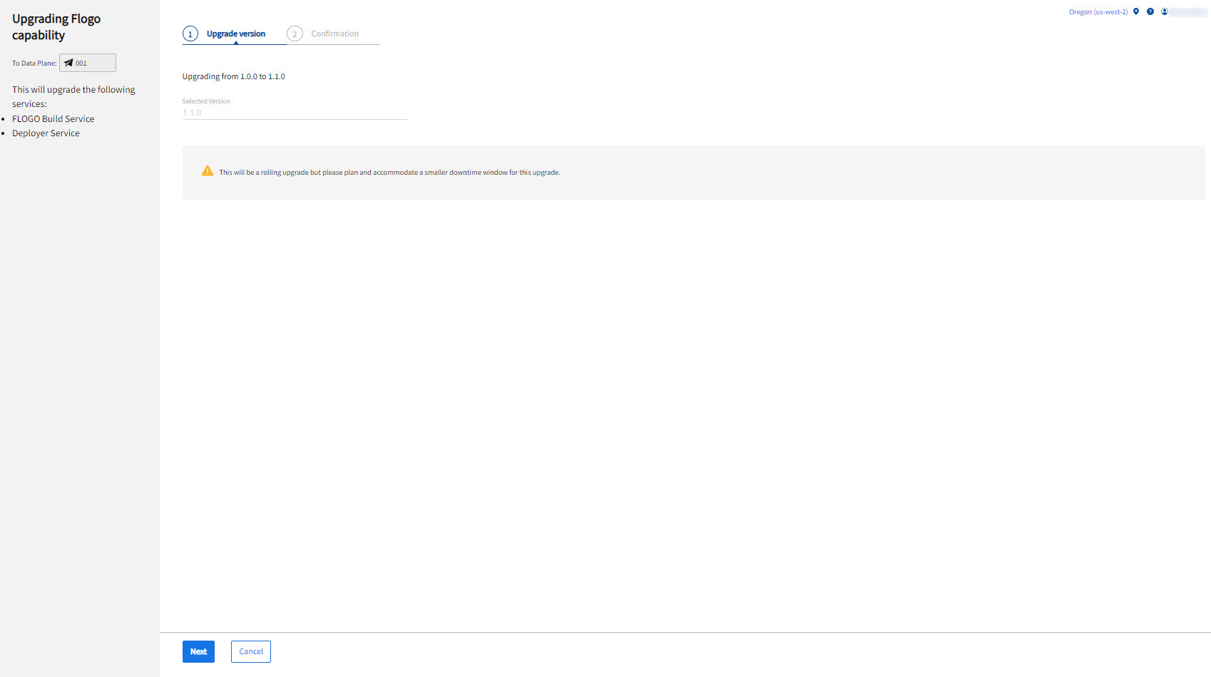
Task: Select the step 2 circle indicator
Action: coord(295,34)
